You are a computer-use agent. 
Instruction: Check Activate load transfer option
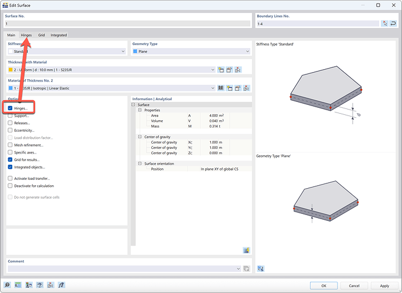(10, 178)
